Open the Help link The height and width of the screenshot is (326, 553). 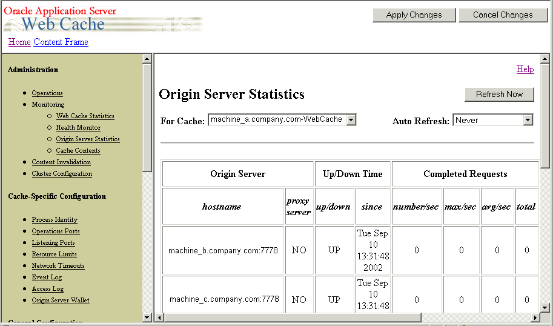[525, 69]
